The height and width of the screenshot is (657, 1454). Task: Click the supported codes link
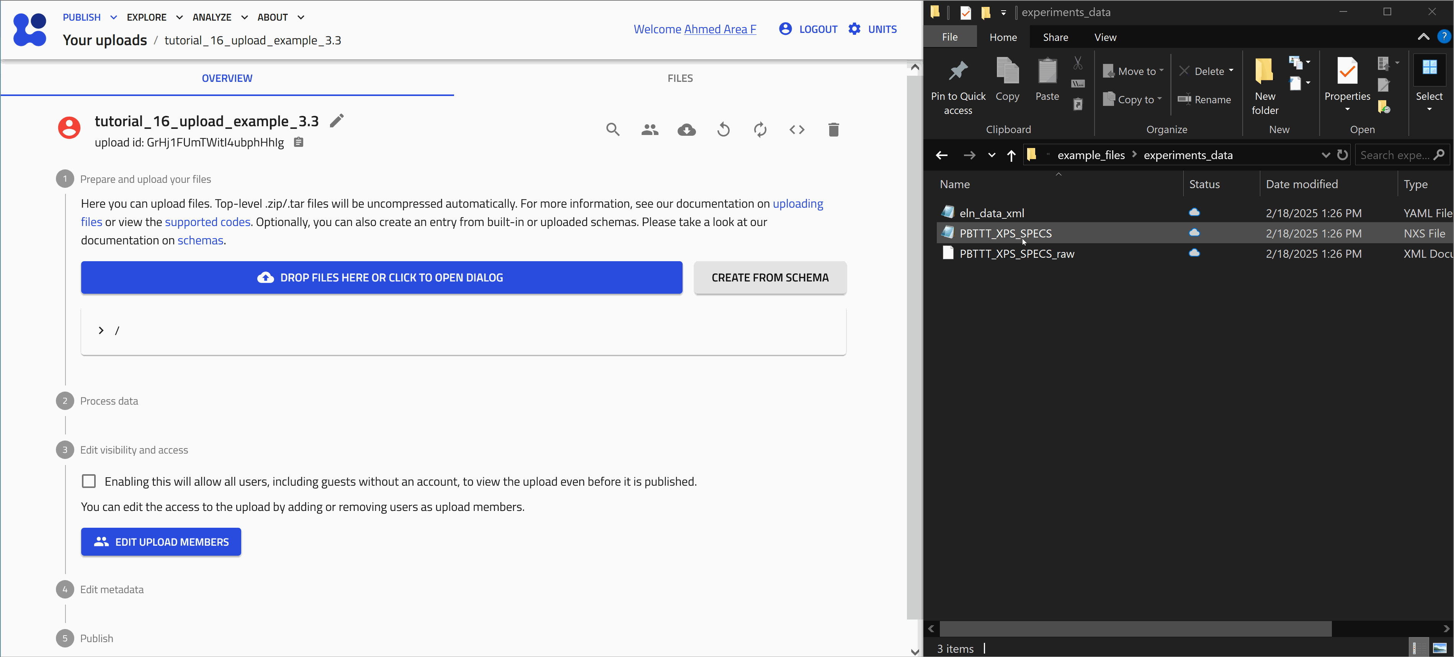coord(207,222)
